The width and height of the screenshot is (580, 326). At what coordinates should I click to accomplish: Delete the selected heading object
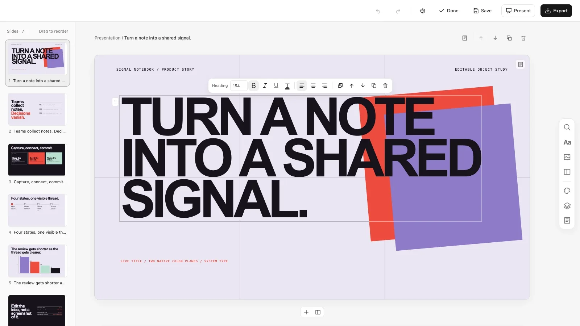385,86
